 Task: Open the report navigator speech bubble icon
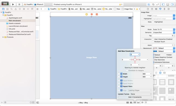click(32, 9)
